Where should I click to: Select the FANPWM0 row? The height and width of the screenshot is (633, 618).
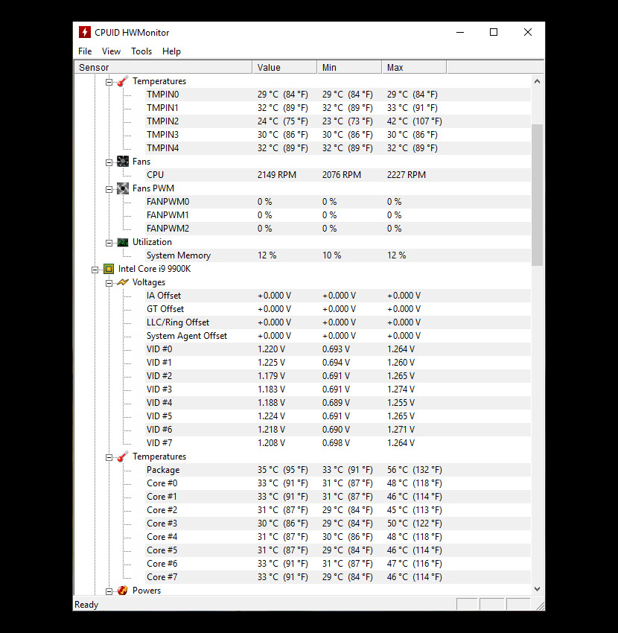[337, 202]
